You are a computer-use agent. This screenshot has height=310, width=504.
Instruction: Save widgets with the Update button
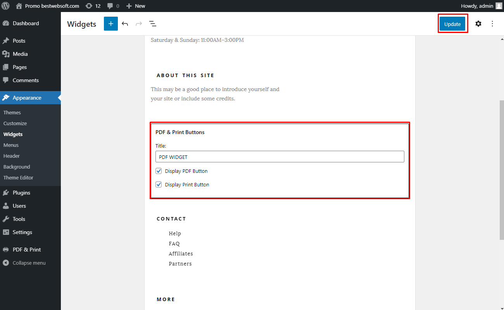point(452,24)
